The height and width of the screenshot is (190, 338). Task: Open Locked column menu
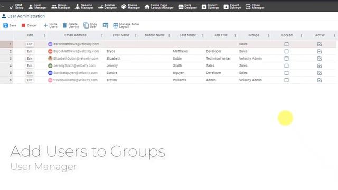click(302, 35)
